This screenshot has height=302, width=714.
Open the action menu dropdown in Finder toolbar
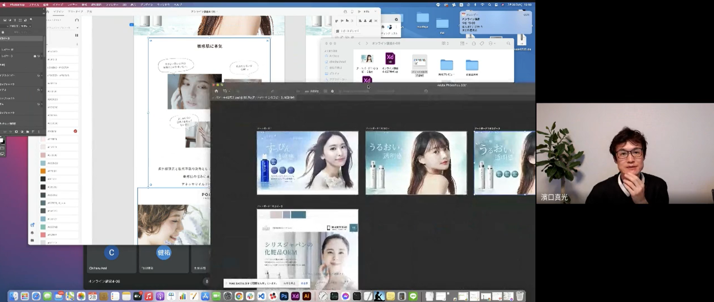coord(492,44)
